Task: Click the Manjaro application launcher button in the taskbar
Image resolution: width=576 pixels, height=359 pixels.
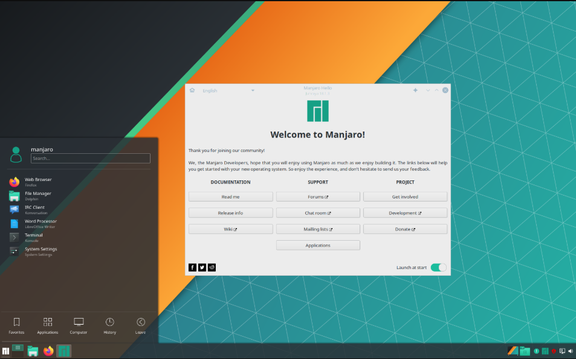Action: click(x=5, y=351)
